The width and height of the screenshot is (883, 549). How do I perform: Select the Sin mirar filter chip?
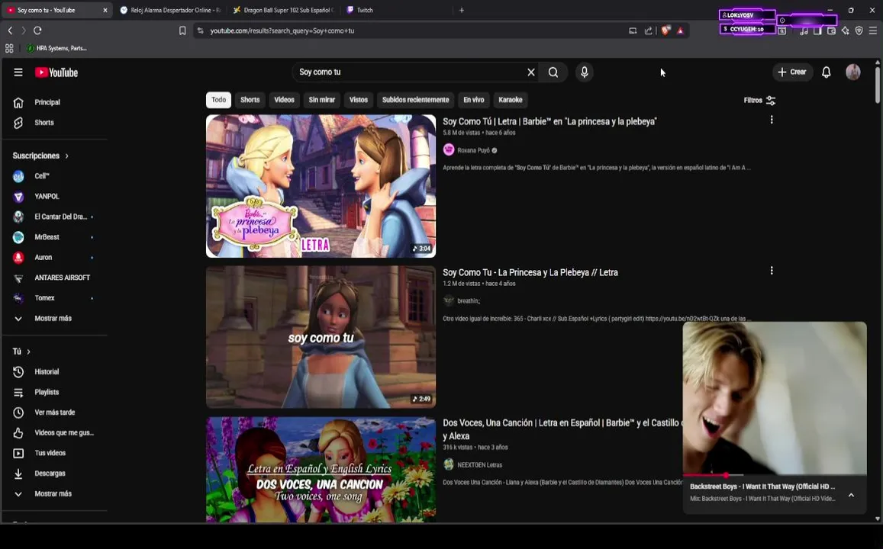click(321, 100)
